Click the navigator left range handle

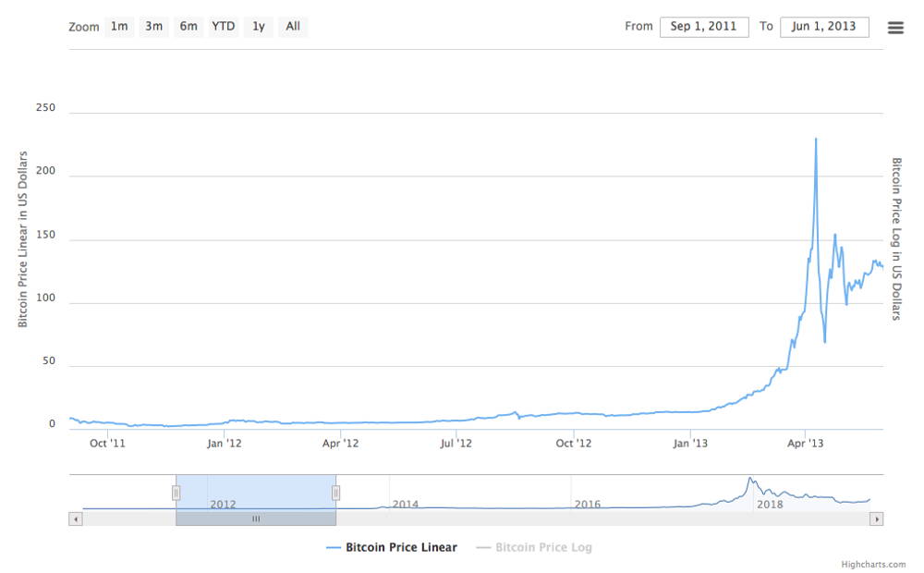[176, 493]
